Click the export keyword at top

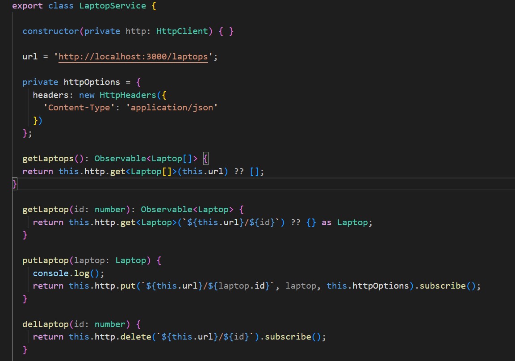tap(27, 6)
